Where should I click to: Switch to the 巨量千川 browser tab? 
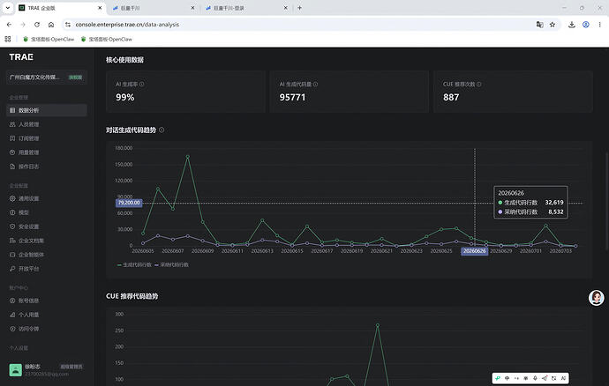(x=154, y=8)
